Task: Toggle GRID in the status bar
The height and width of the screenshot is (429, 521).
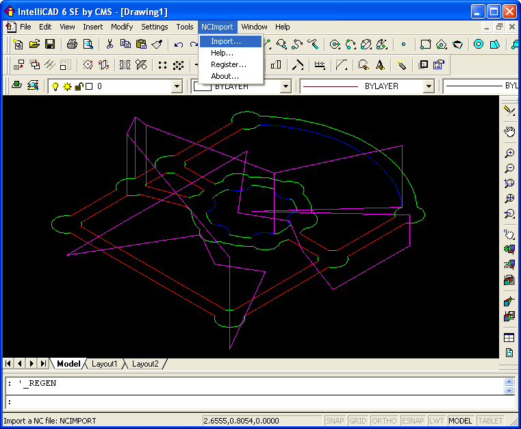Action: (x=358, y=421)
